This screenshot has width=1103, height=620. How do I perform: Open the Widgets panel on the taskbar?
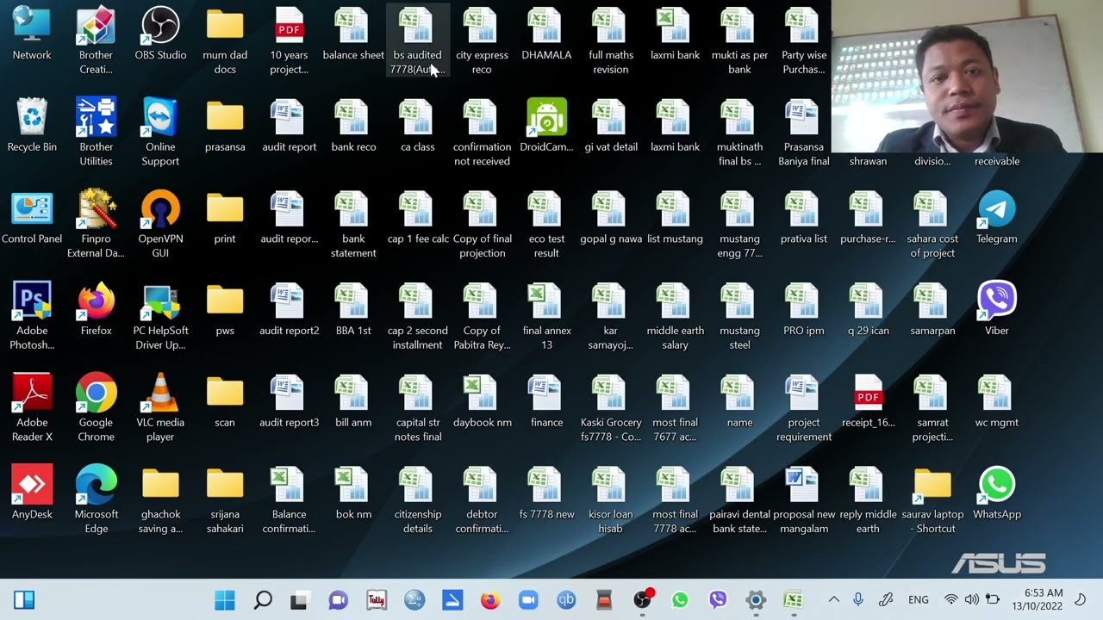click(24, 600)
